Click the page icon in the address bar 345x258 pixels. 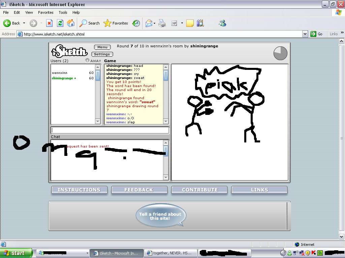pyautogui.click(x=20, y=34)
